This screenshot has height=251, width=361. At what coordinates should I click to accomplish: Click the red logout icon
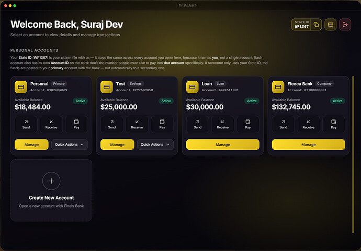click(345, 25)
